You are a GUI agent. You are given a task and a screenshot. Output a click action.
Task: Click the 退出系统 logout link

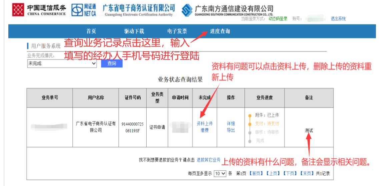[x=338, y=19]
